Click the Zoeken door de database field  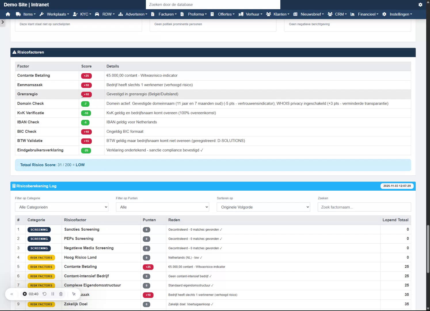pos(213,5)
